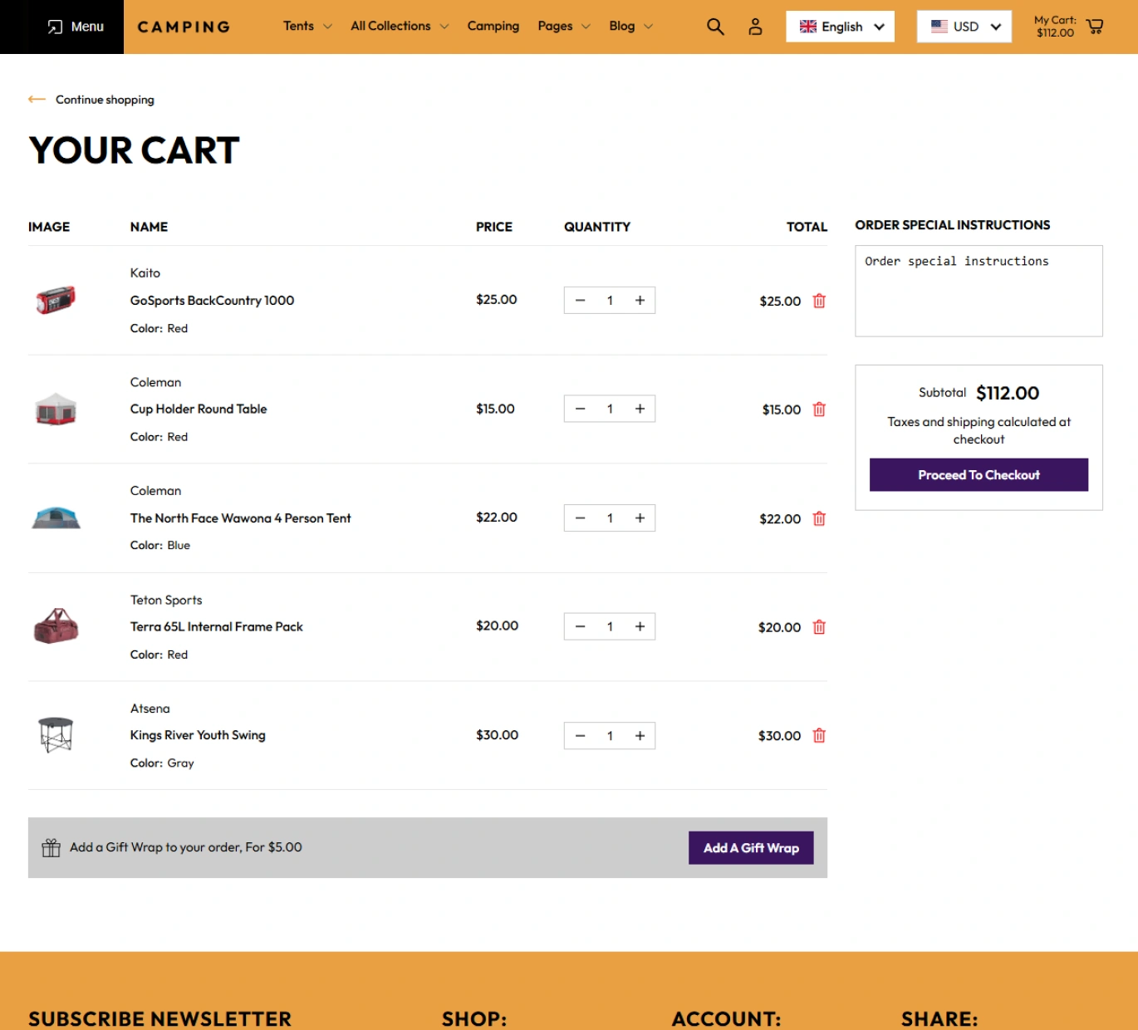The height and width of the screenshot is (1030, 1138).
Task: Open Terra 65L Internal Frame Pack link
Action: click(x=216, y=626)
